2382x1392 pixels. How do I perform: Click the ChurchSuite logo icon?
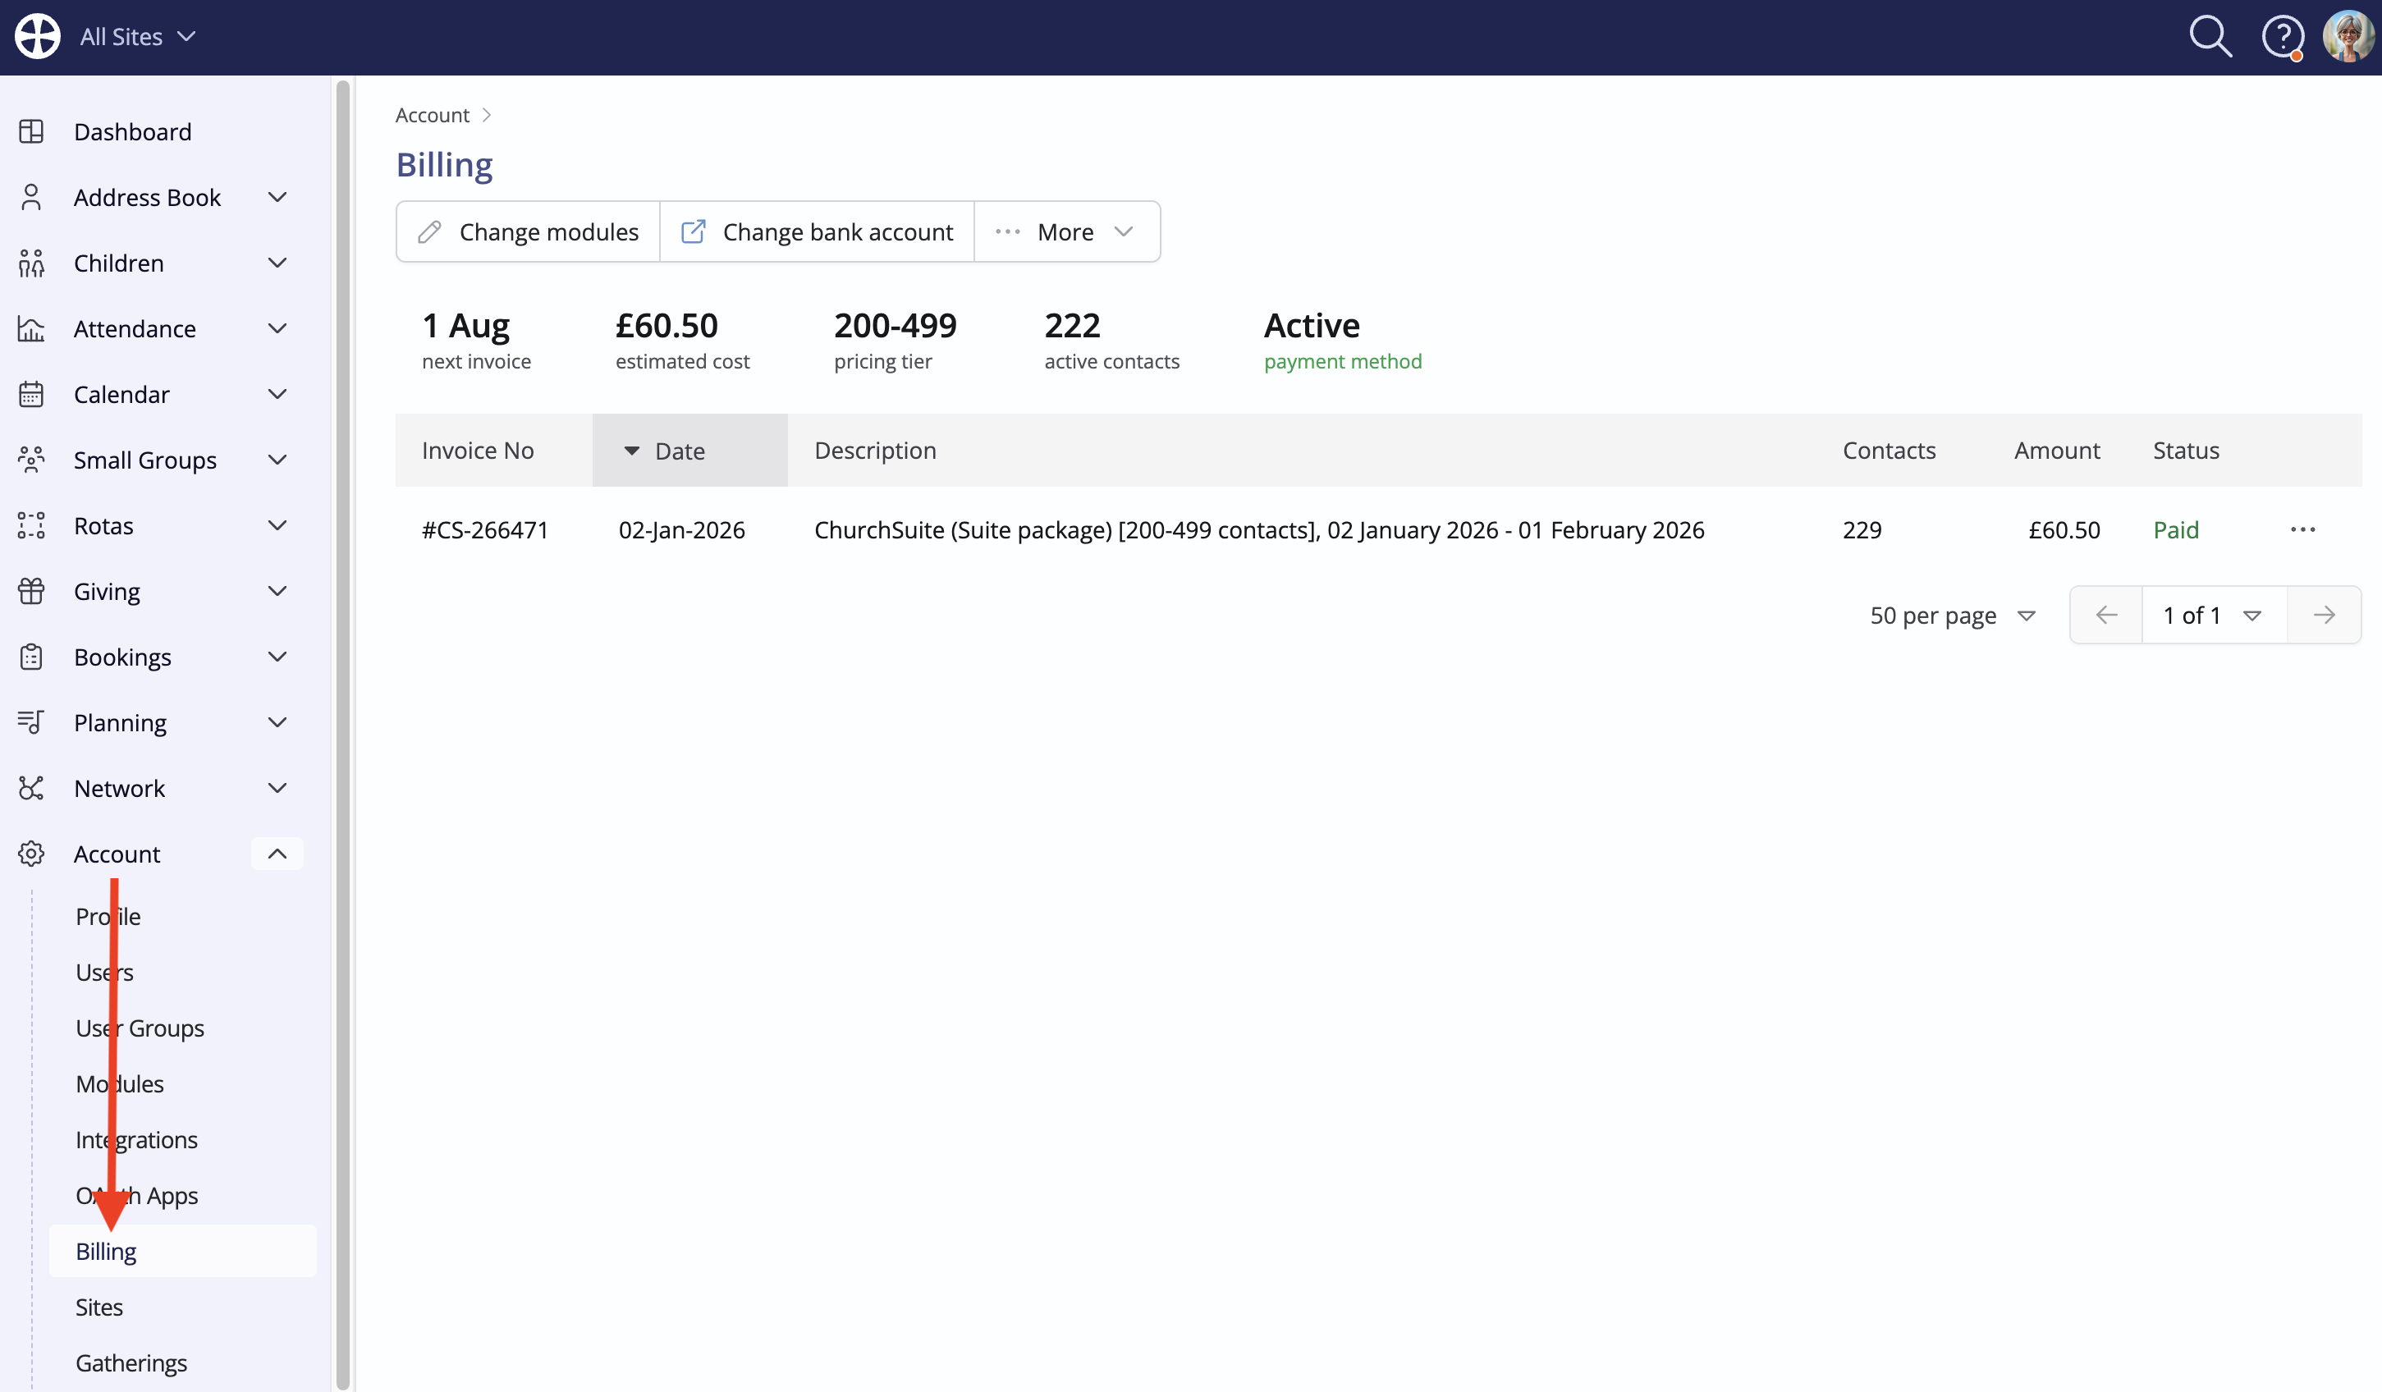(38, 37)
